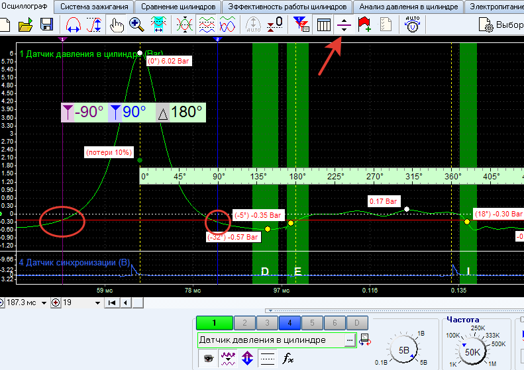The width and height of the screenshot is (524, 370).
Task: Click the (18°) -0.30 Bar label
Action: pos(499,214)
